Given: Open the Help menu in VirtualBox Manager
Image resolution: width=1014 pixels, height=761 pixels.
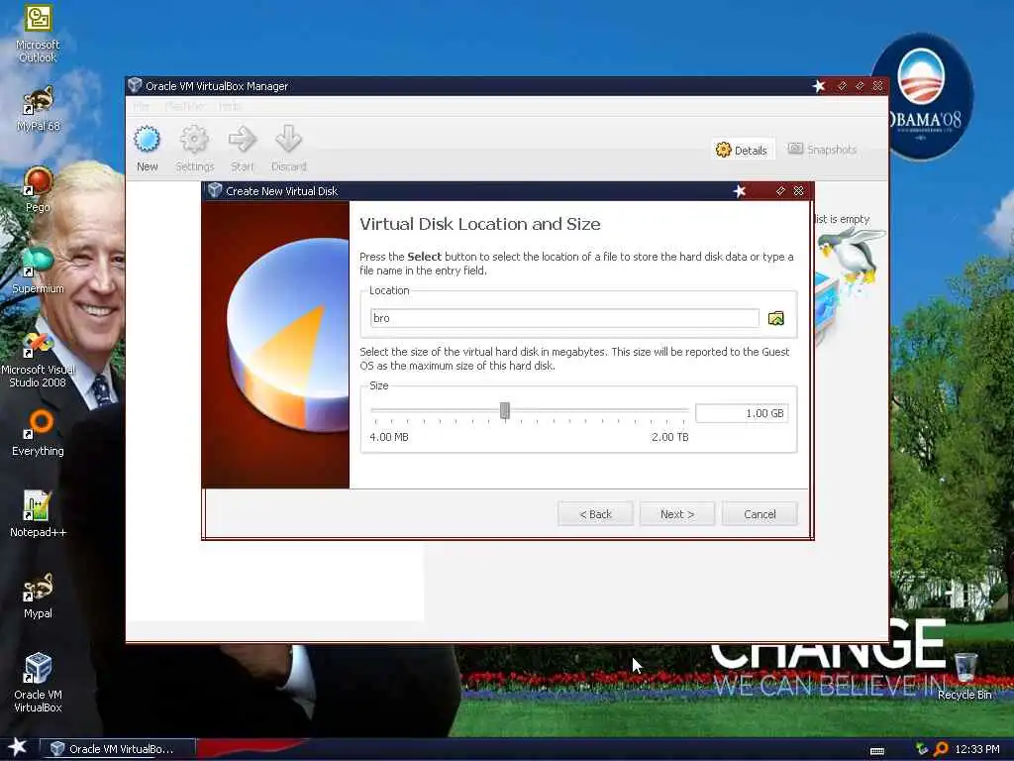Looking at the screenshot, I should point(230,106).
